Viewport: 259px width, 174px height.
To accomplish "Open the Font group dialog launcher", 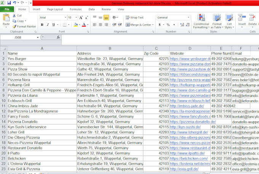I will [x=88, y=31].
